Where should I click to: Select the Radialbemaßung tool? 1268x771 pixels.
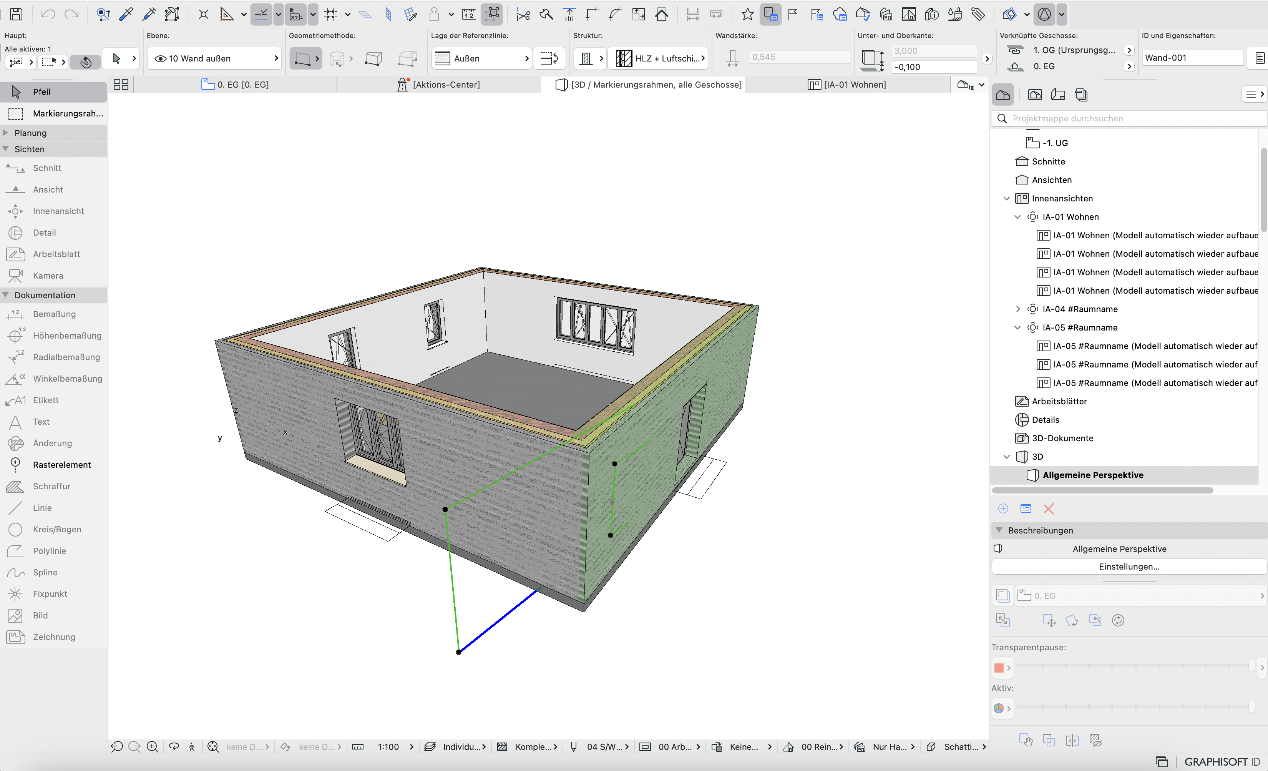(53, 357)
